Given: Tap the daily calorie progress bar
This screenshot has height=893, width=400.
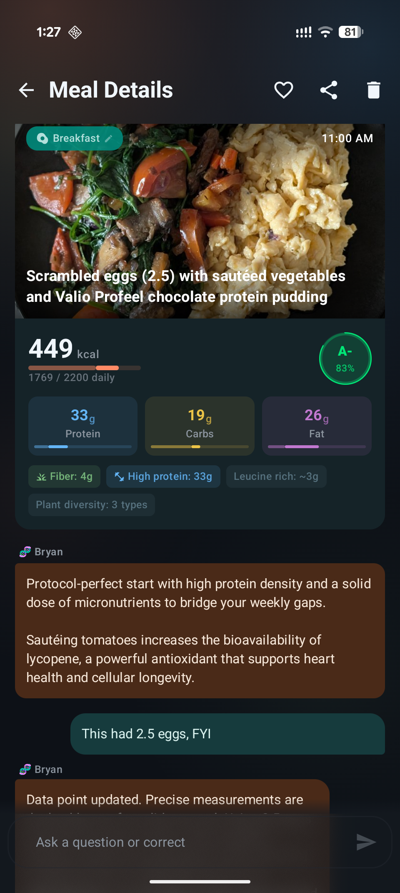Looking at the screenshot, I should pos(84,368).
